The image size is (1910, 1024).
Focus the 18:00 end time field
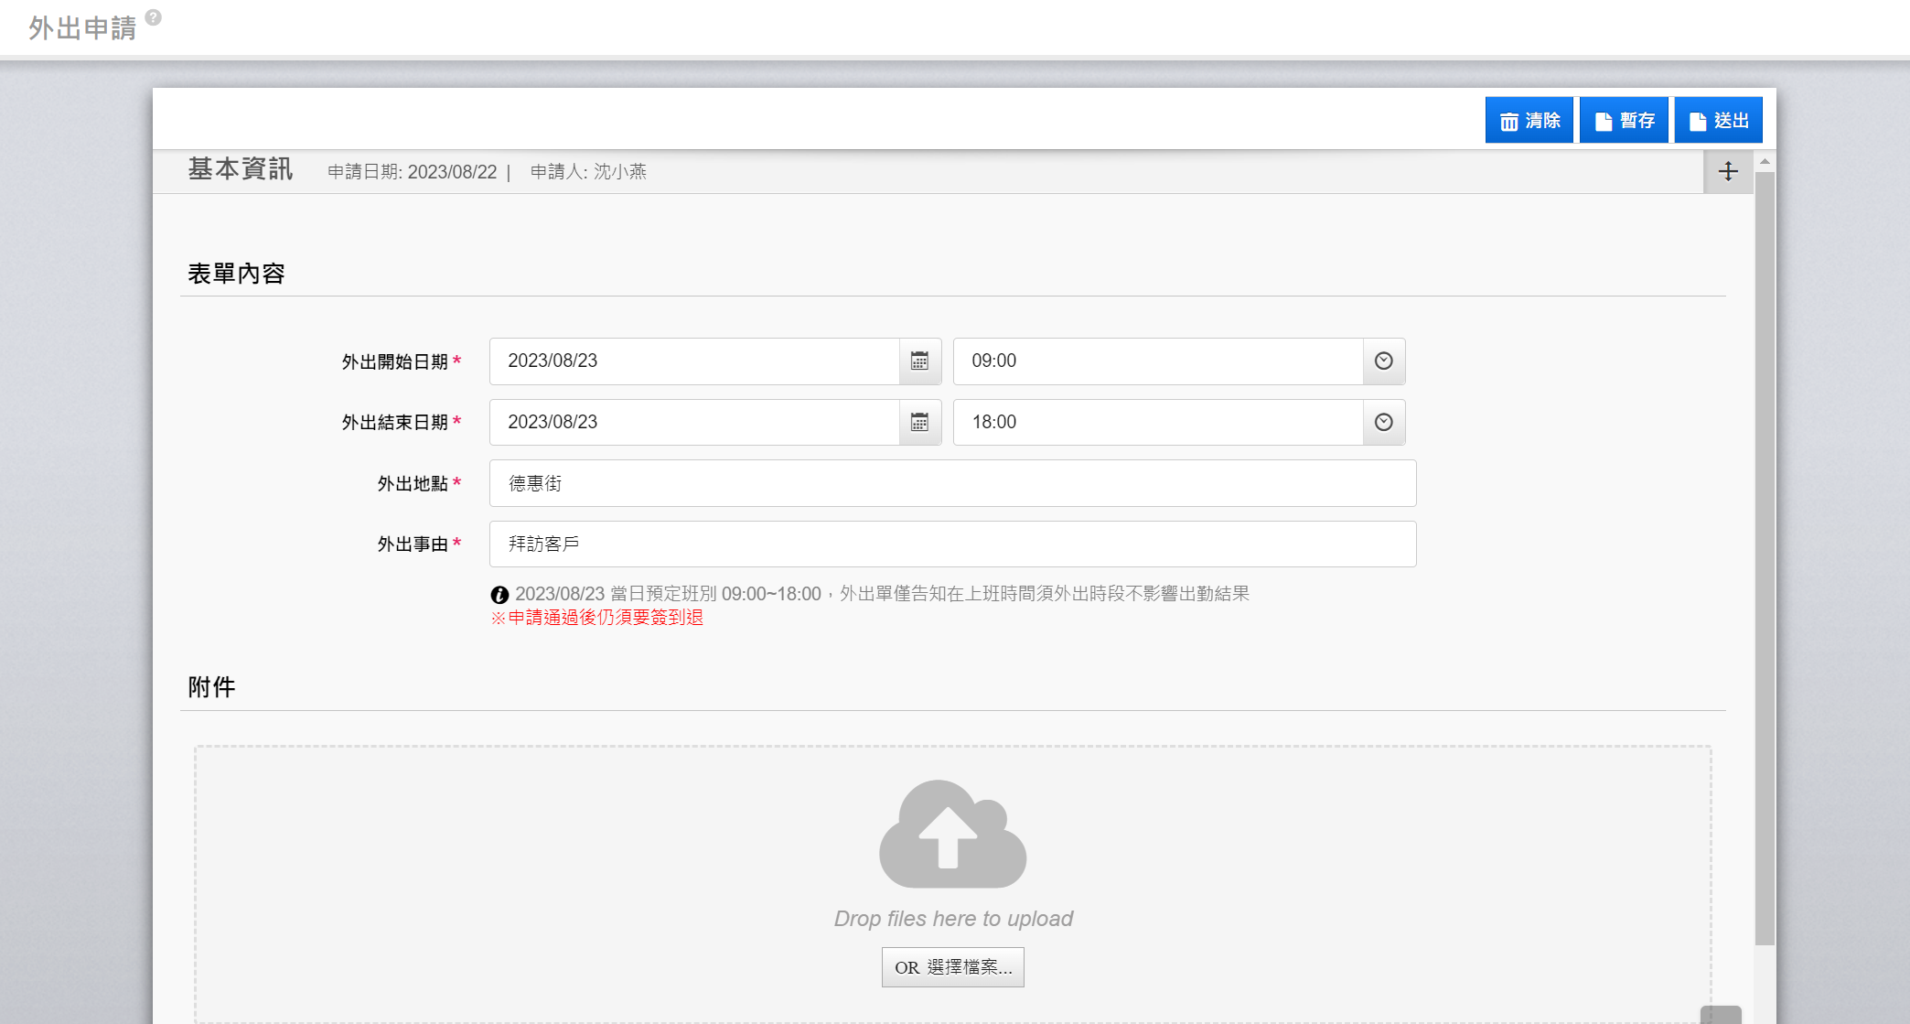(1157, 423)
